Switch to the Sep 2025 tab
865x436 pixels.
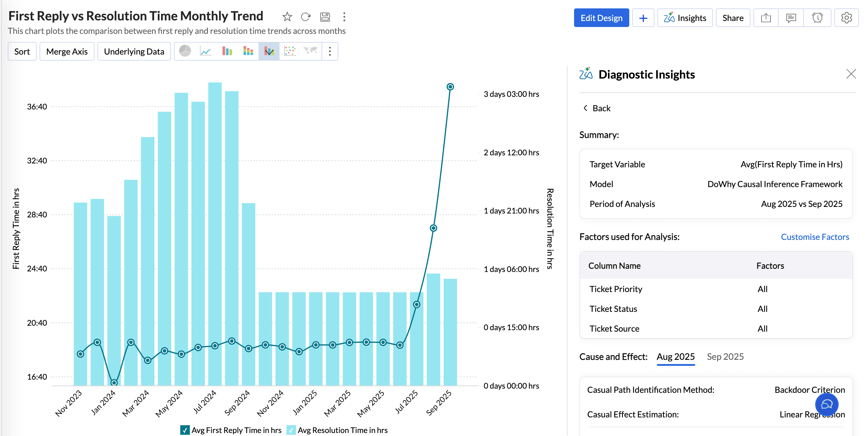point(725,357)
